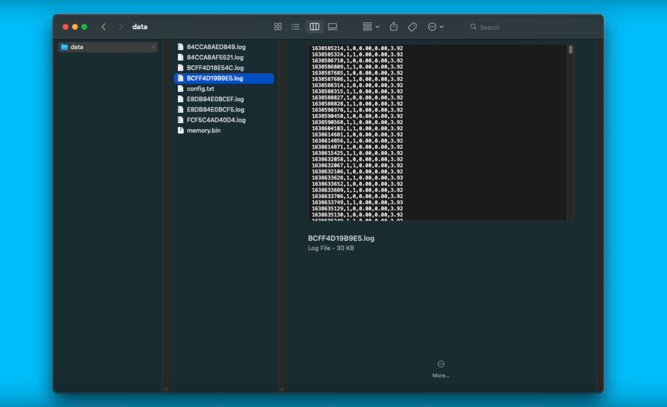The width and height of the screenshot is (667, 407).
Task: Click the file icon beside E8DB84E0BCF5.log
Action: [180, 110]
